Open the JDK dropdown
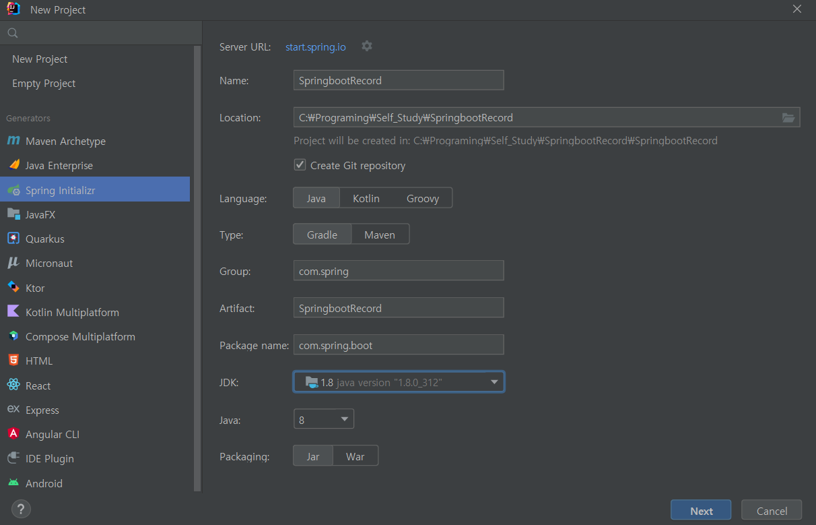The width and height of the screenshot is (816, 525). pos(399,382)
